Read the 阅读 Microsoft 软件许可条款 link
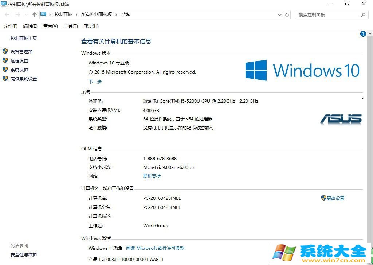 [x=155, y=248]
